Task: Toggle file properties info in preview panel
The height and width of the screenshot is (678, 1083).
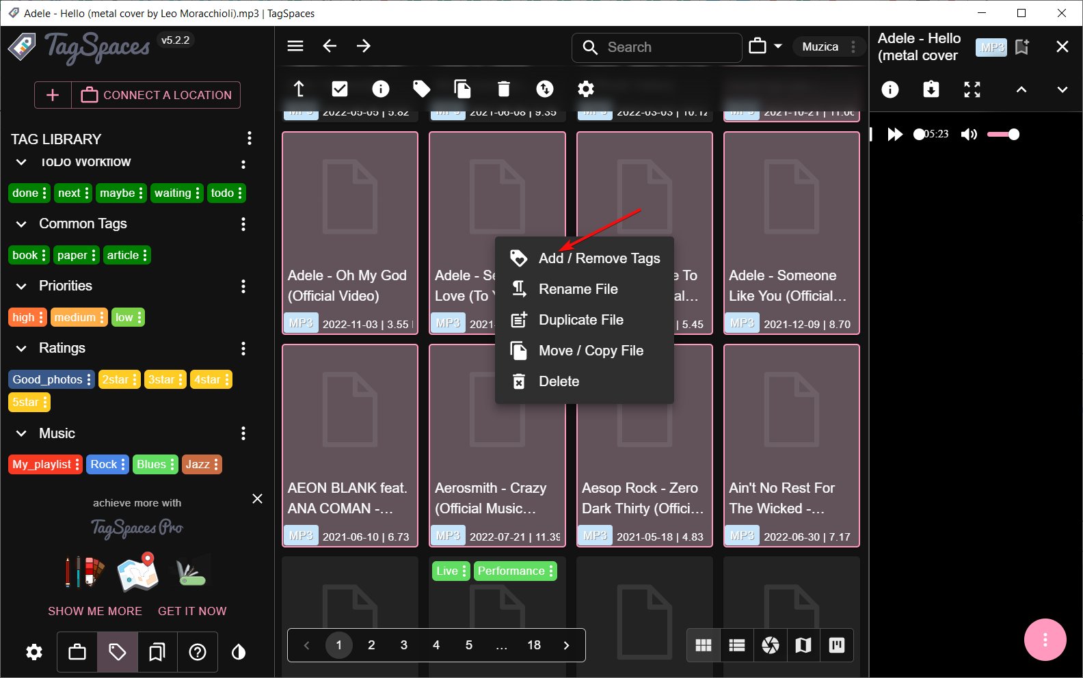Action: click(890, 90)
